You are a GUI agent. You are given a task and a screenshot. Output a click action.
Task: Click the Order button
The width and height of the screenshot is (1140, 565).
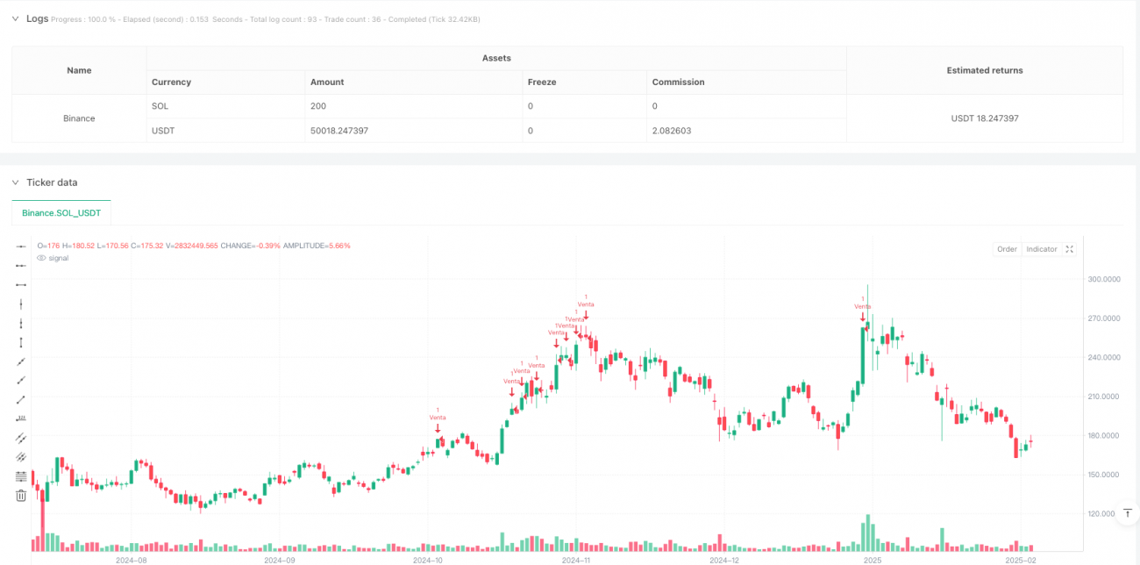(1007, 249)
